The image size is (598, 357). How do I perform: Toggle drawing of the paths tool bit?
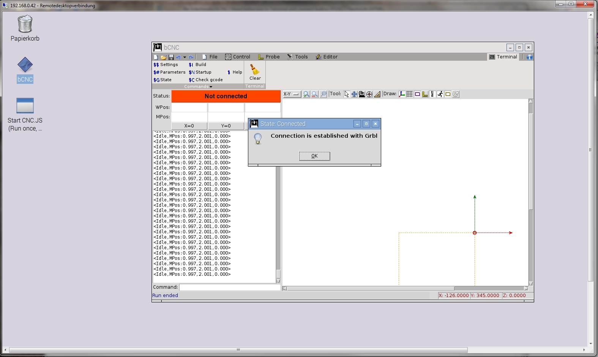point(432,94)
